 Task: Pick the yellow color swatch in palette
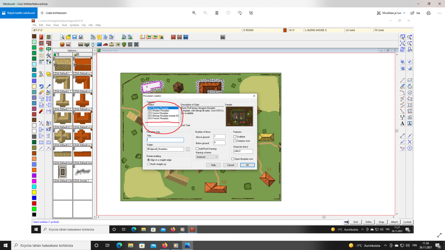coord(34,192)
